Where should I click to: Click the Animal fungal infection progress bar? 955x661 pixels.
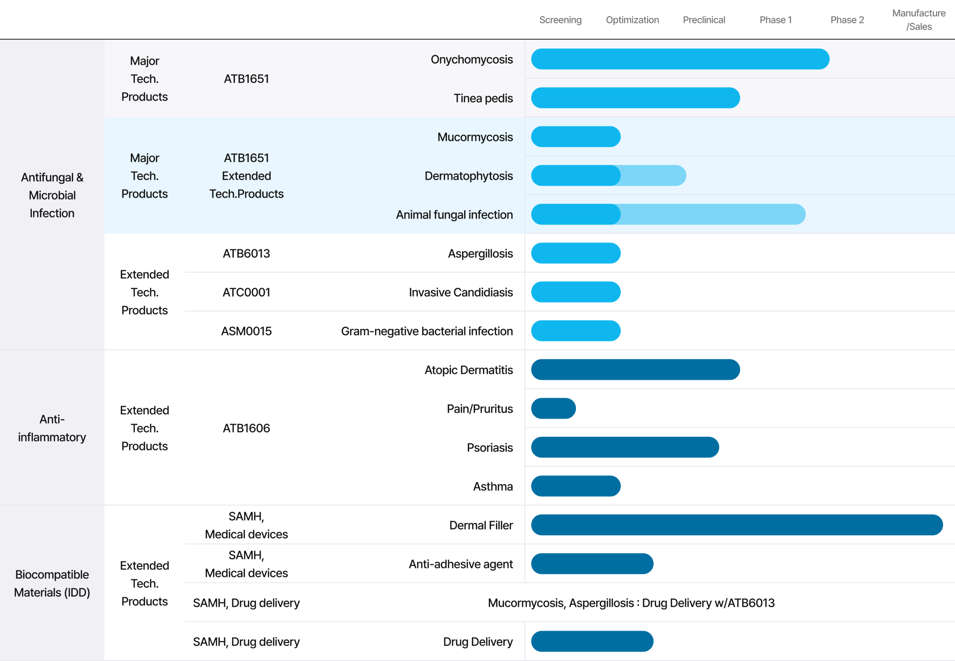668,215
